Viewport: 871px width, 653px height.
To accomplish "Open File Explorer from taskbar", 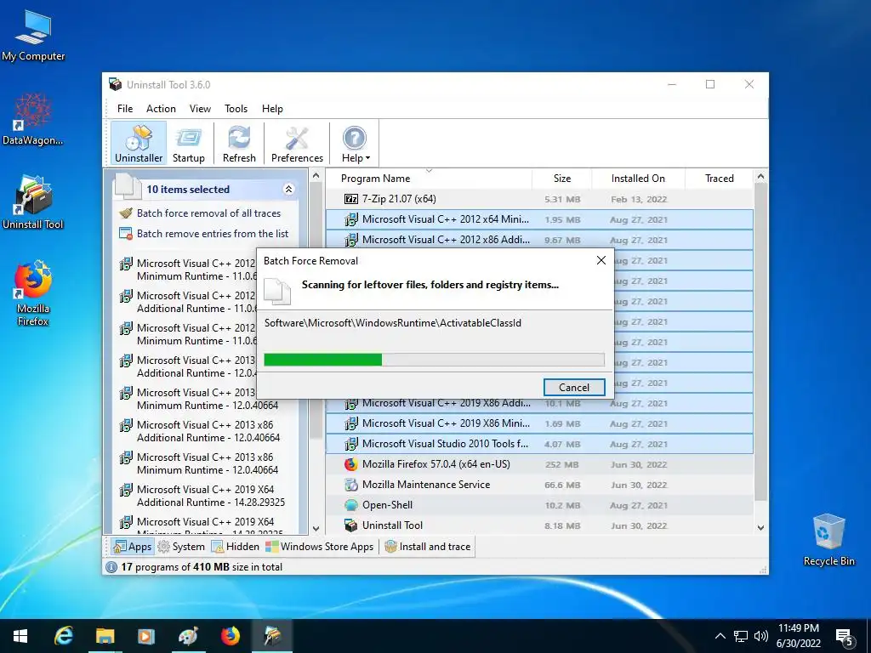I will point(105,636).
